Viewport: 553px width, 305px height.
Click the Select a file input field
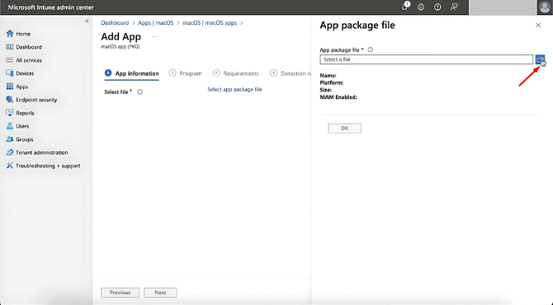click(427, 59)
